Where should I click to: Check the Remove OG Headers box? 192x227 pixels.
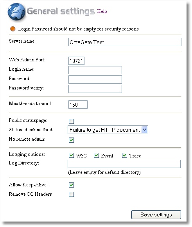pyautogui.click(x=71, y=194)
